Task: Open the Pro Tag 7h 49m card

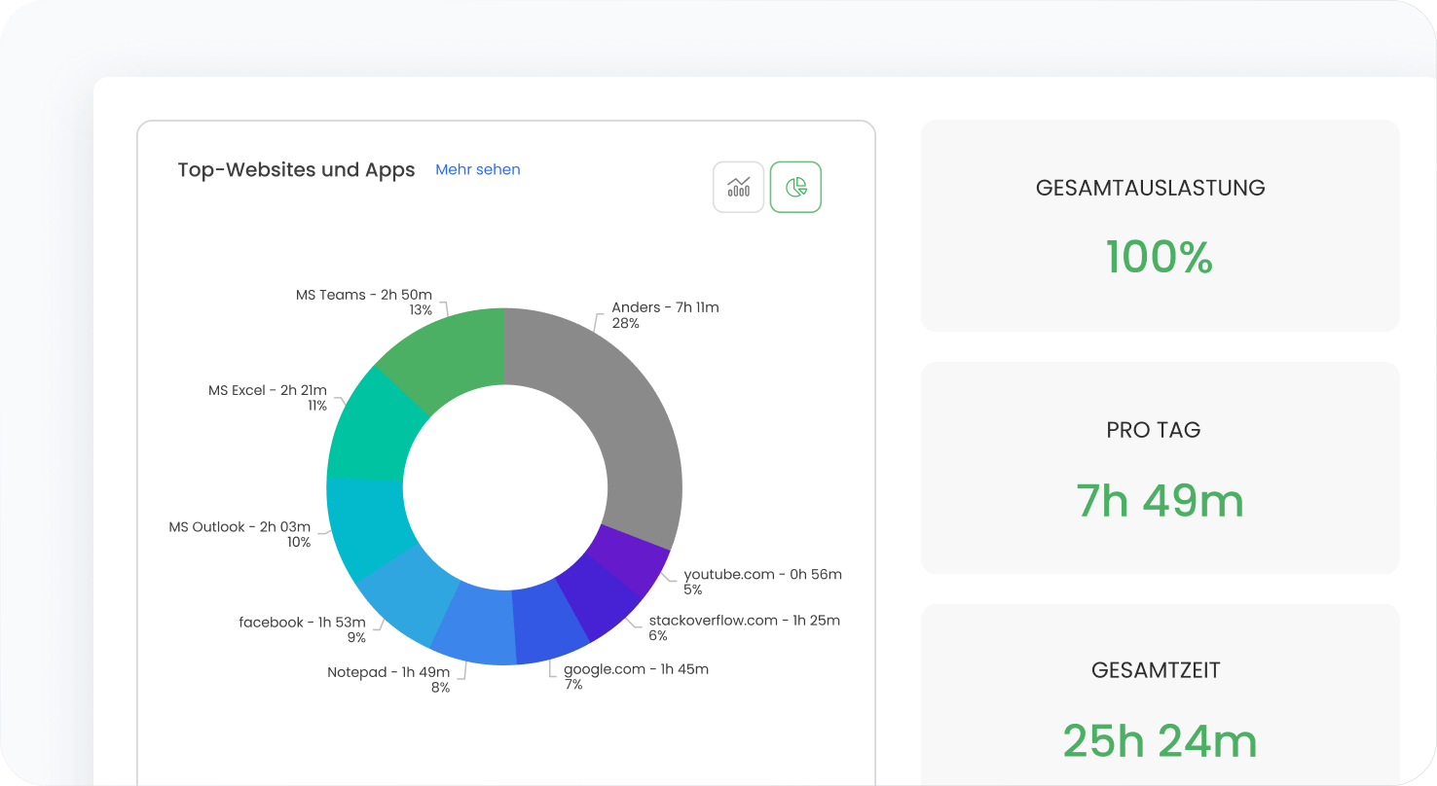Action: (1160, 468)
